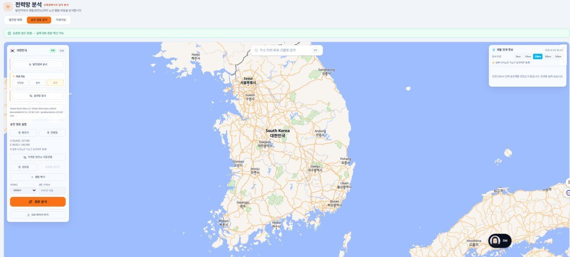Click the Gangneung 강릉시 map label
The width and height of the screenshot is (570, 257).
click(326, 71)
